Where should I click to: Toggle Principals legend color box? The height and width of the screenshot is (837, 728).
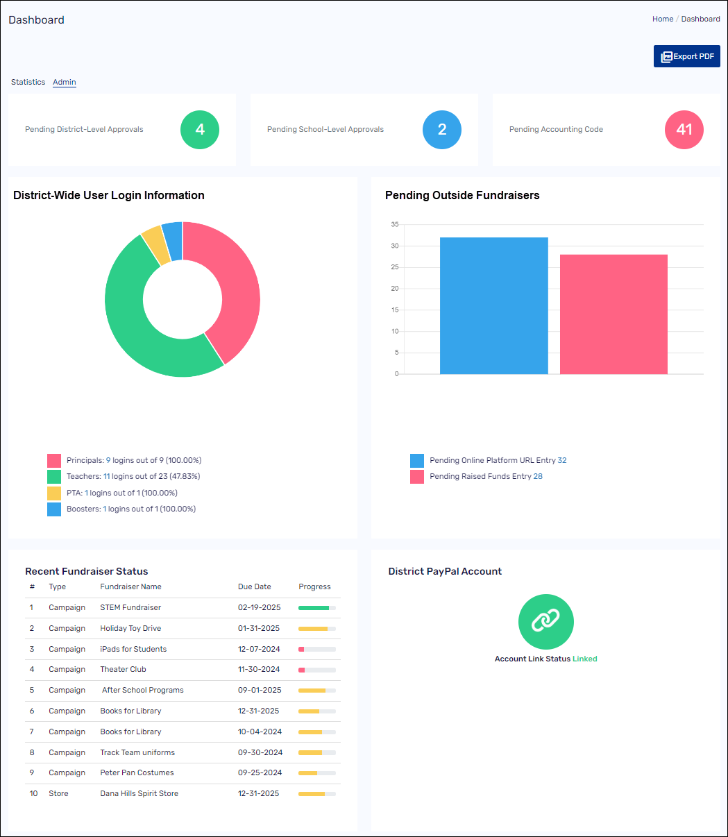(54, 461)
